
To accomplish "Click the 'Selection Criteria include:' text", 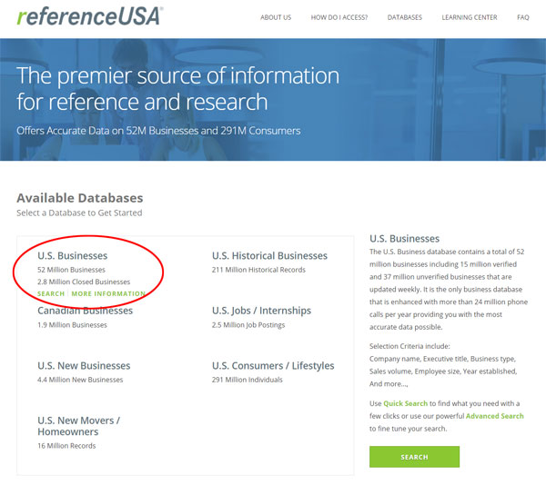I will 409,346.
